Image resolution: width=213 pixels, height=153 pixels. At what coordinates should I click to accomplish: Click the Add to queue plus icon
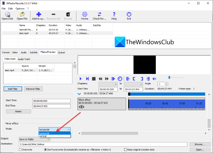39,14
